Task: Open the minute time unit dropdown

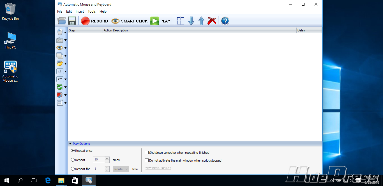Action: tap(121, 169)
